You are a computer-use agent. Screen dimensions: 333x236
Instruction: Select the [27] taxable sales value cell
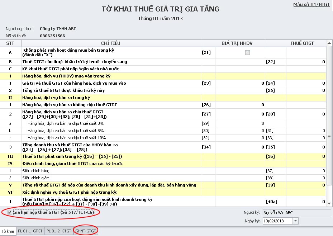tap(240, 114)
